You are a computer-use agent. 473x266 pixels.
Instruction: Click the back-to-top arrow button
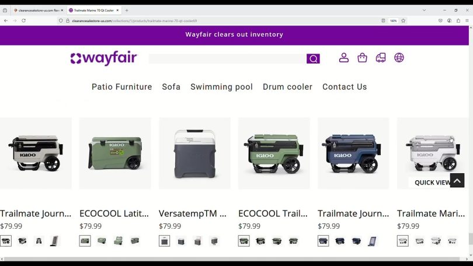457,180
